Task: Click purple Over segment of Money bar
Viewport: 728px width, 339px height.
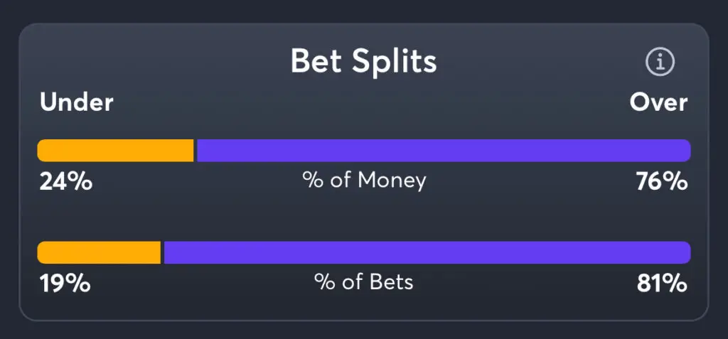Action: coord(443,151)
